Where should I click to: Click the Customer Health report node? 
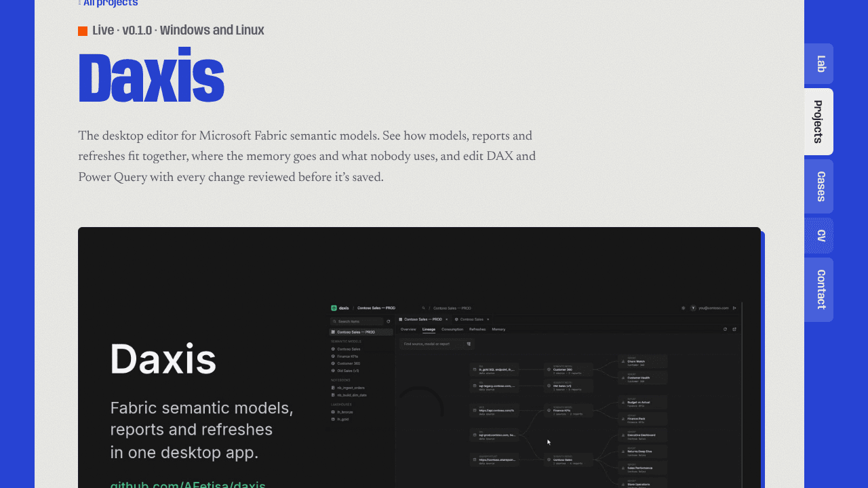tap(642, 378)
